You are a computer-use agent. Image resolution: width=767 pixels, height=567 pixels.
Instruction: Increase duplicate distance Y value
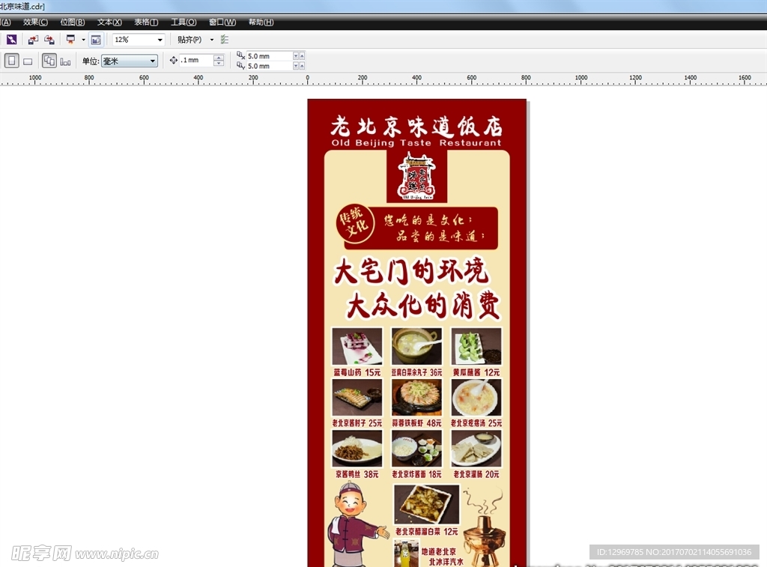pyautogui.click(x=302, y=66)
